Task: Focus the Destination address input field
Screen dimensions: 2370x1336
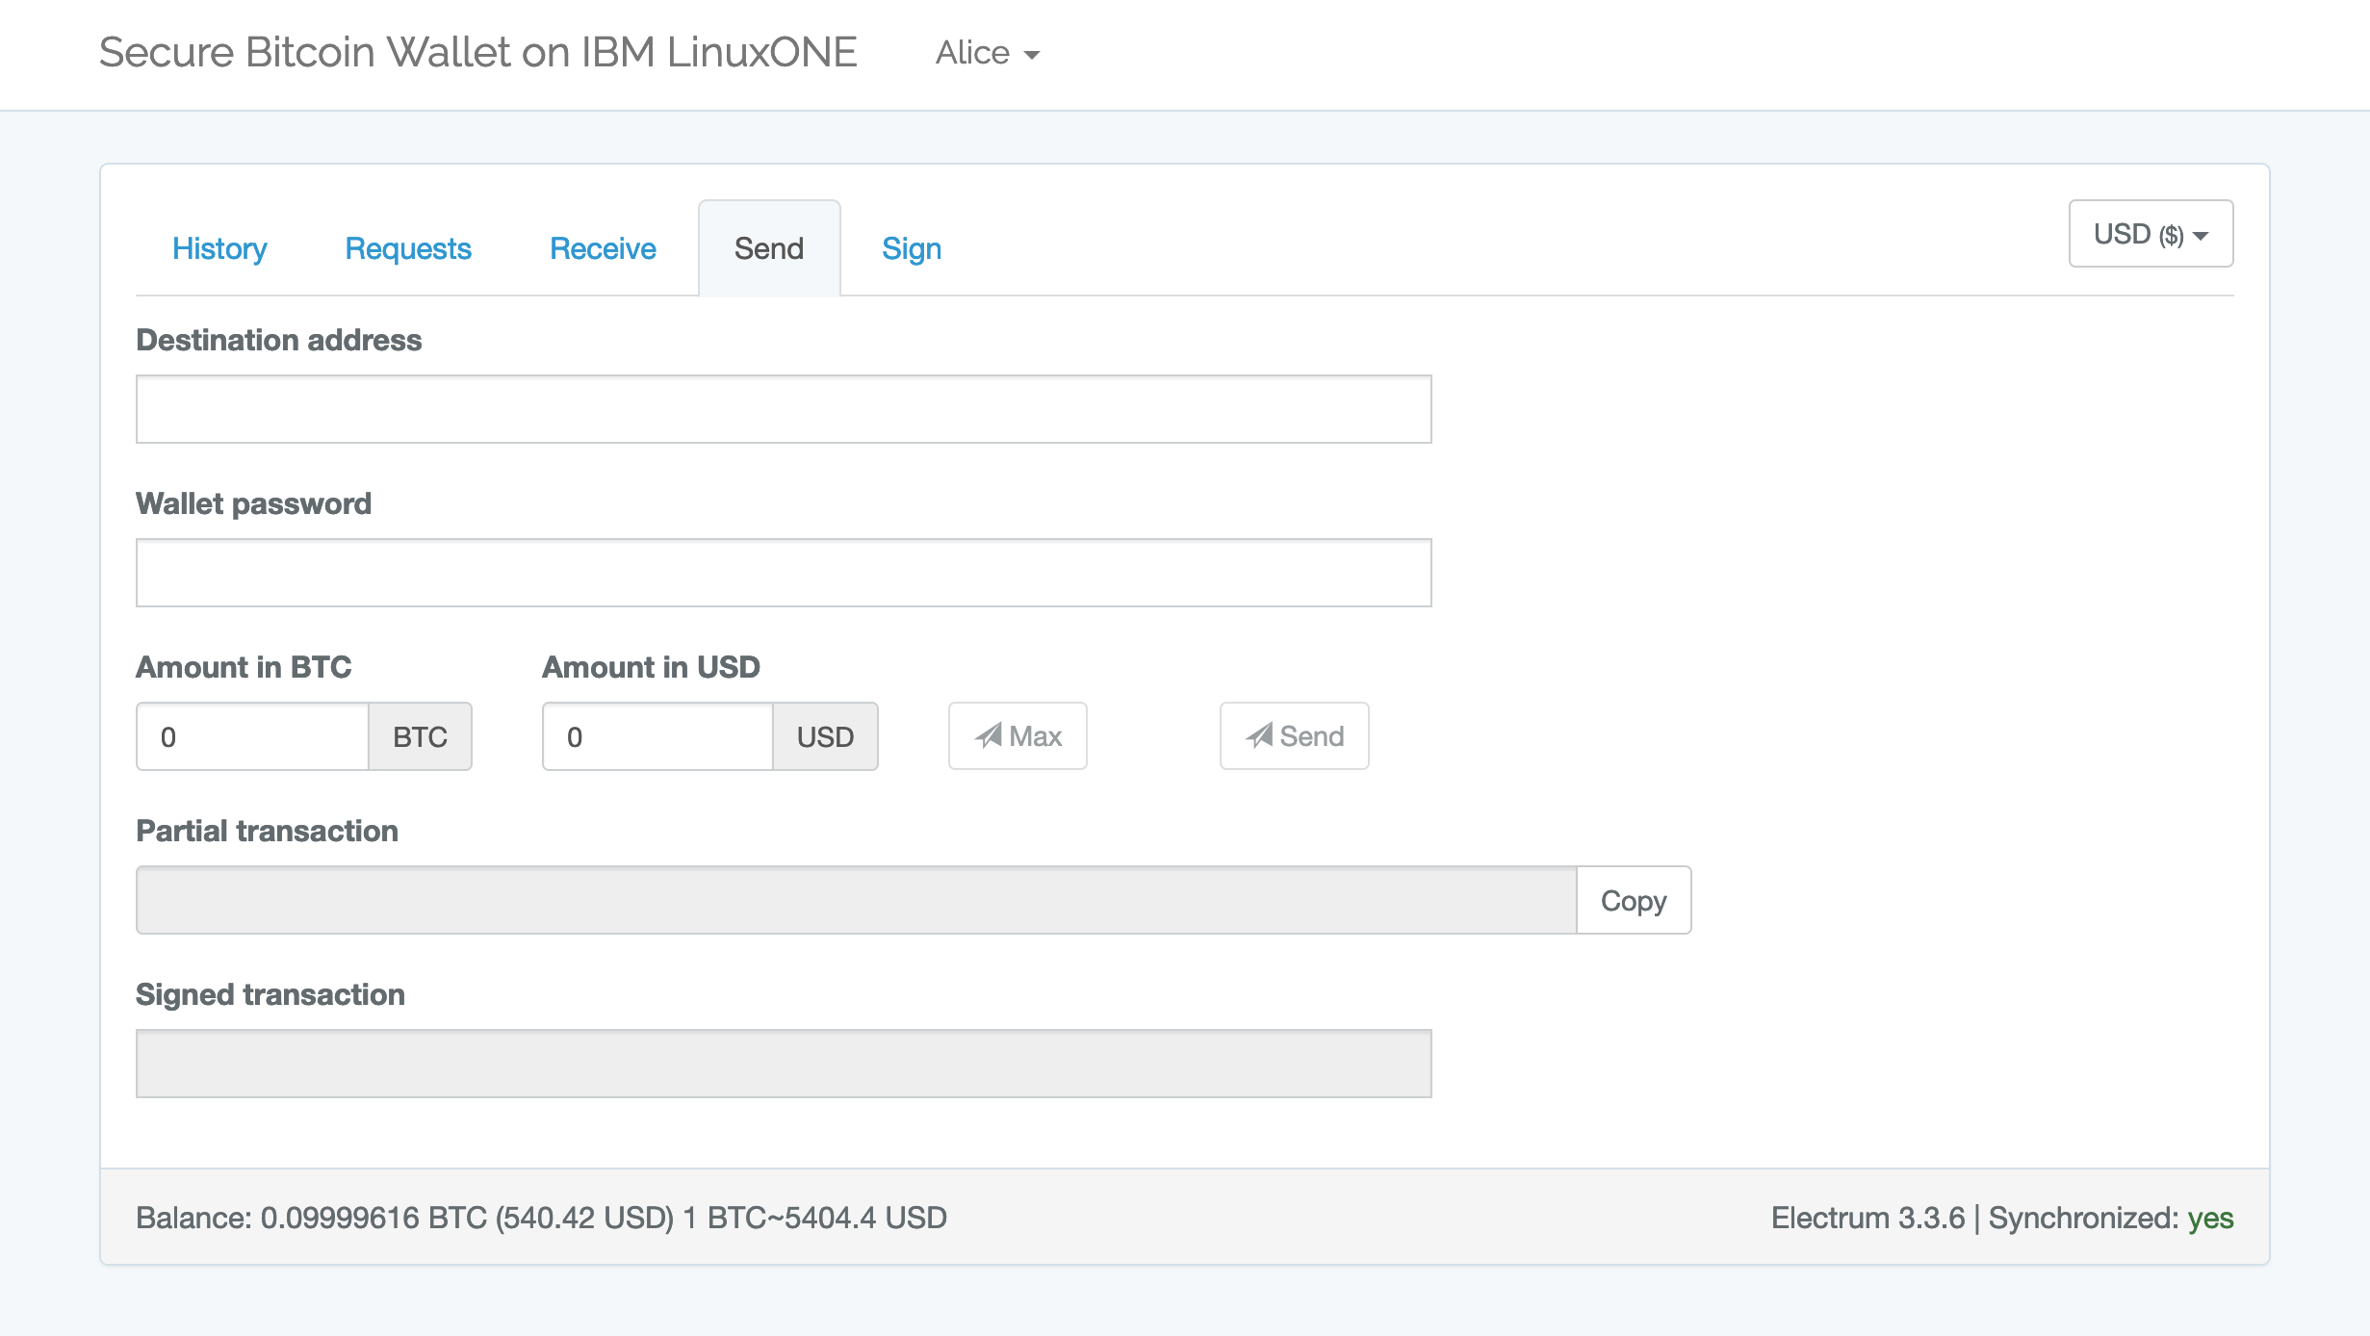Action: tap(784, 409)
